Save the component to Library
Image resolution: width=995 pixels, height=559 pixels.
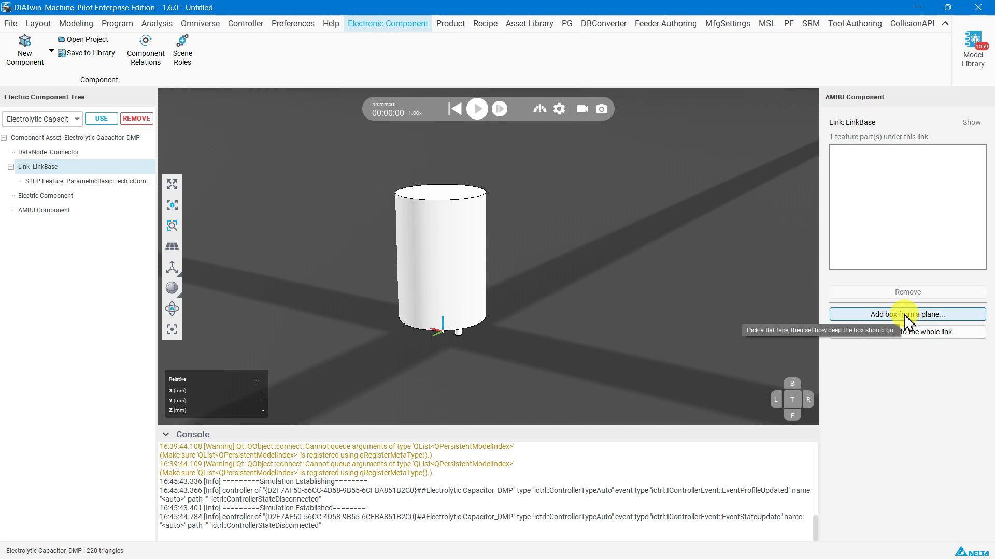87,53
